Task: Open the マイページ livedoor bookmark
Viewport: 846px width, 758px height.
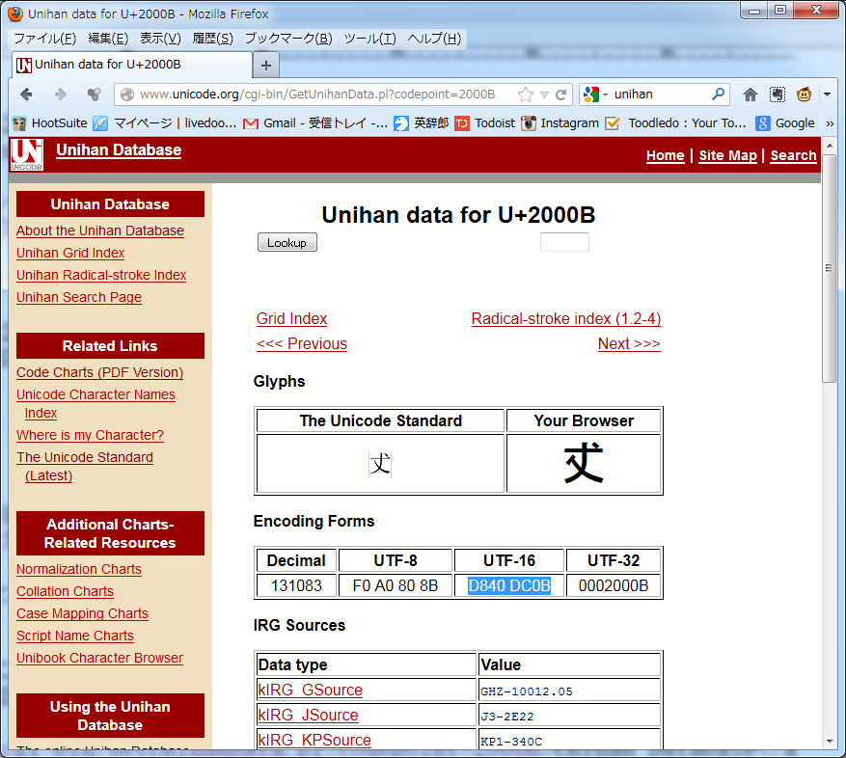Action: (165, 123)
